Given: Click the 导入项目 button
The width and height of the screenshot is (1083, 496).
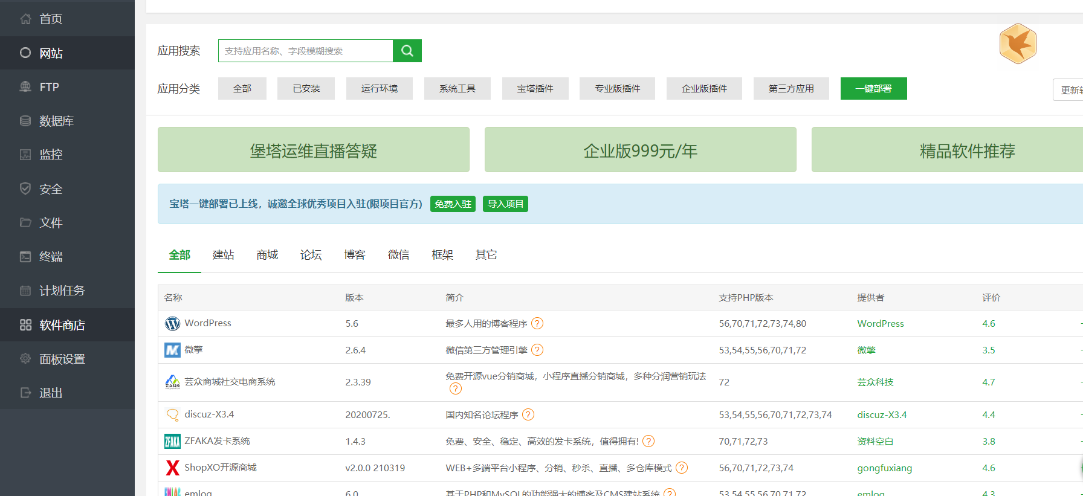Looking at the screenshot, I should click(505, 204).
